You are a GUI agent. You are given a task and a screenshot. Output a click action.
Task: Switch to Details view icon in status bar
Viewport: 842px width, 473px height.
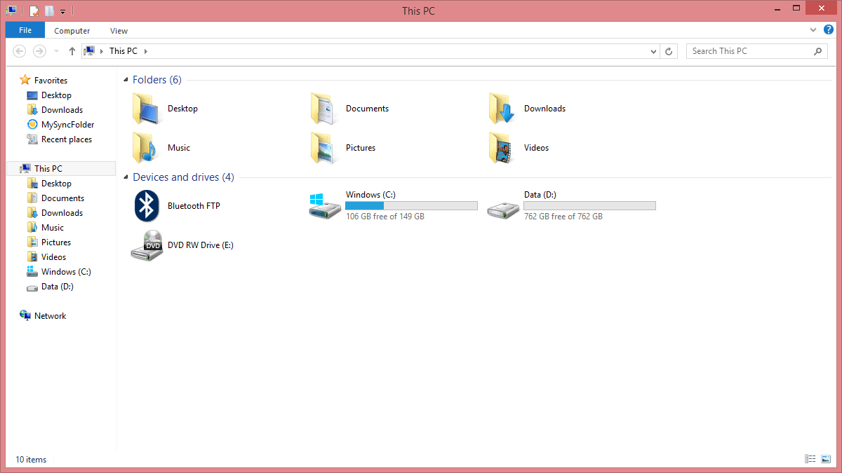tap(810, 459)
